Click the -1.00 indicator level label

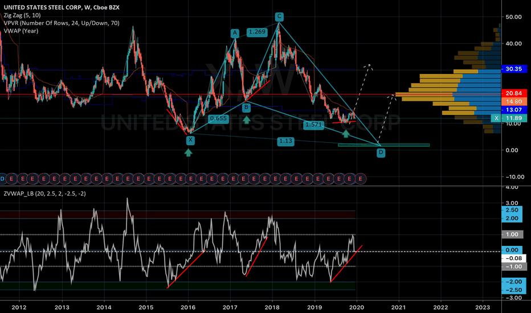click(x=514, y=267)
